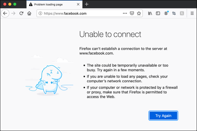
Task: Click the grayed-out extension icon
Action: 182,13
